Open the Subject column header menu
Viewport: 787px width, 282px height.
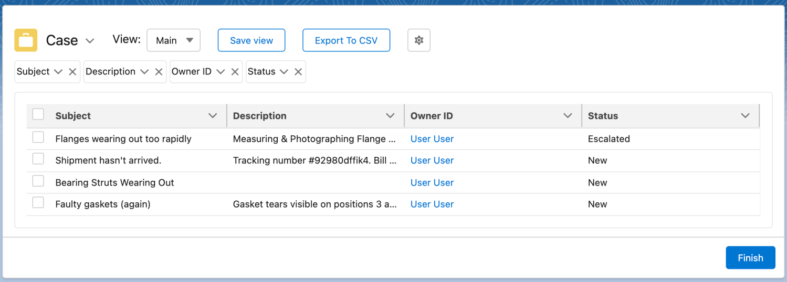[213, 116]
